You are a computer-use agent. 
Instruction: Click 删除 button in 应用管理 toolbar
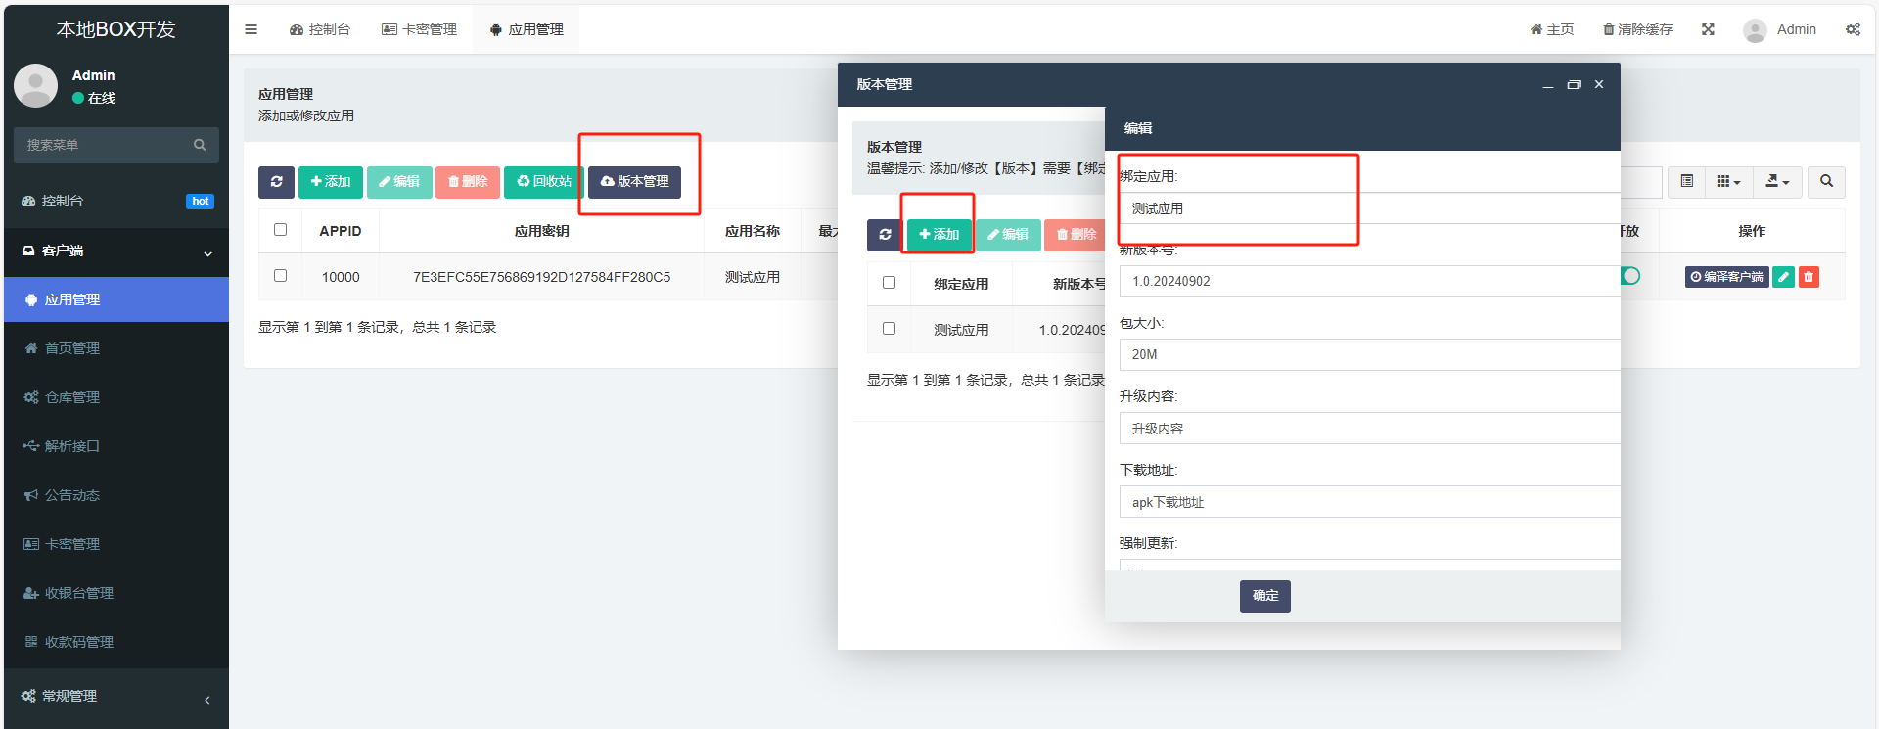coord(468,182)
